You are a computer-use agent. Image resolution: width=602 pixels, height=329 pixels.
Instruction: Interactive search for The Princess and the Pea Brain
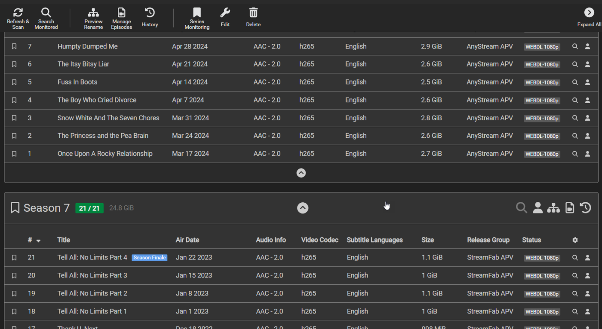[x=587, y=136]
